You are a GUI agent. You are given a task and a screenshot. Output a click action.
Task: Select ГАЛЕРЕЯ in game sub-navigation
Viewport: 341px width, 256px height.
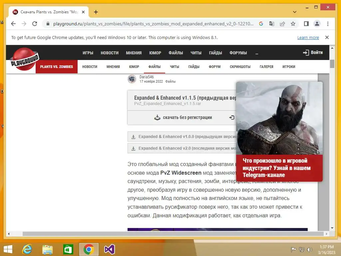(266, 67)
